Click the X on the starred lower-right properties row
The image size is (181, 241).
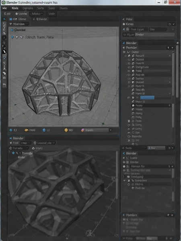click(x=172, y=166)
